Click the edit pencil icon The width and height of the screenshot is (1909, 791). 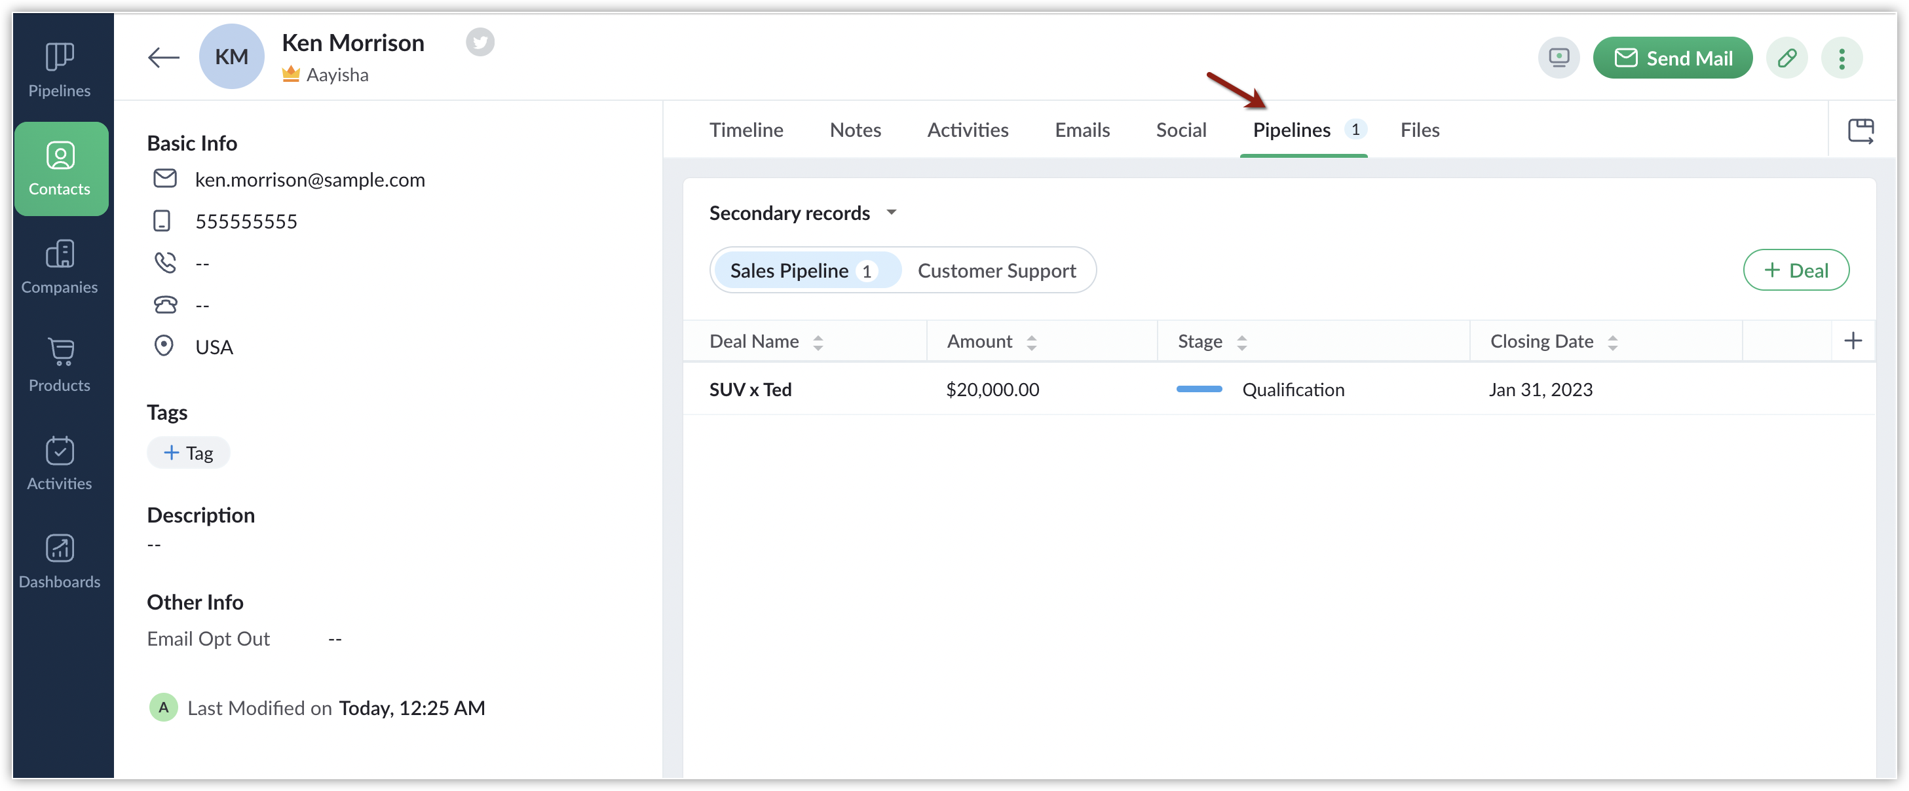point(1786,58)
